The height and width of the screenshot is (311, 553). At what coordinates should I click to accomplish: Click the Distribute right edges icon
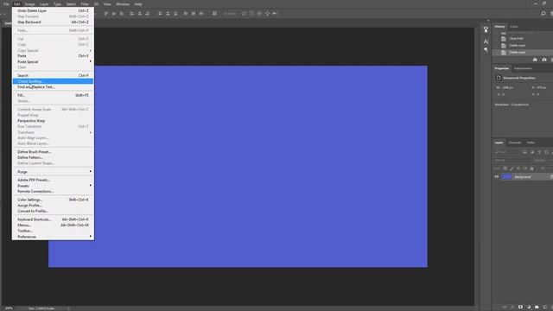tap(201, 14)
